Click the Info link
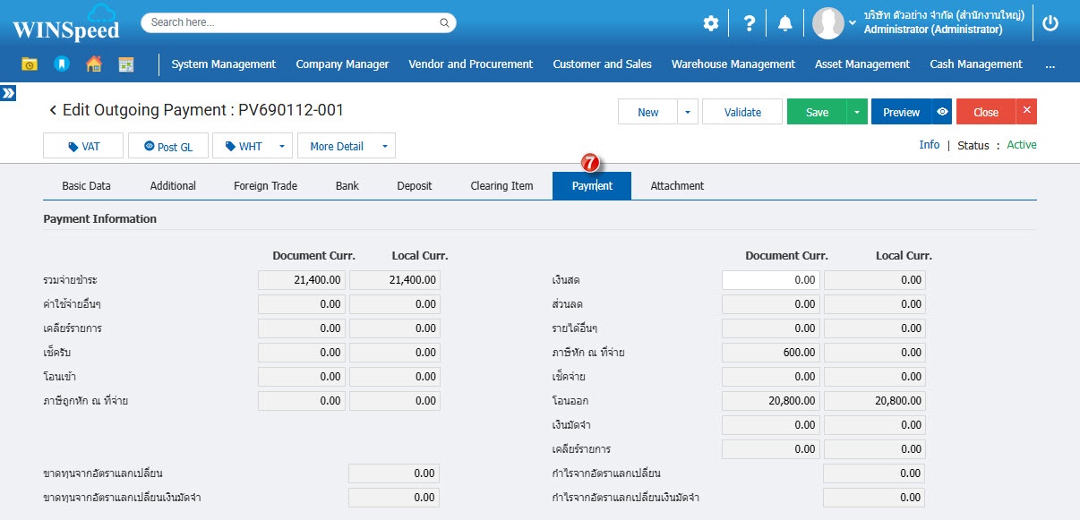 coord(929,145)
